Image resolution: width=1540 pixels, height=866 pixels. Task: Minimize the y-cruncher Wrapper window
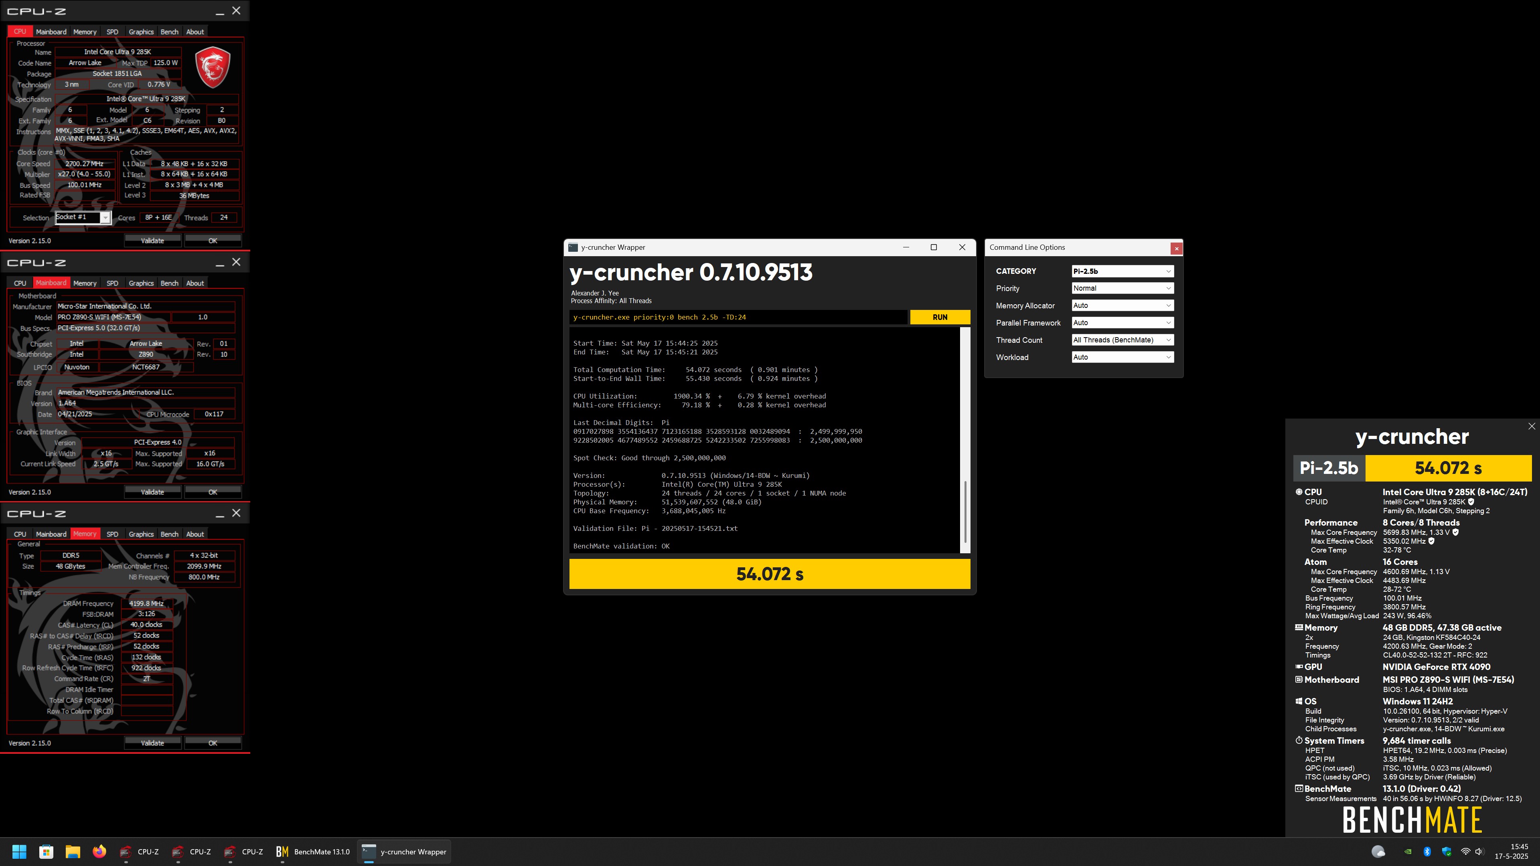coord(906,247)
